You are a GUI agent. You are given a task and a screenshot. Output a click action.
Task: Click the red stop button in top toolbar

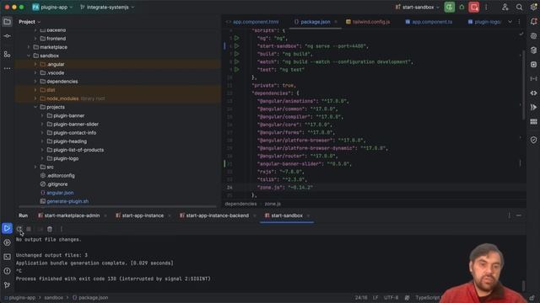(x=474, y=8)
